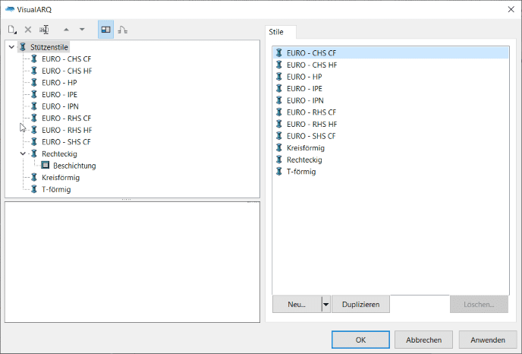
Task: Select EURO - CHS CF in Stile list
Action: point(391,53)
